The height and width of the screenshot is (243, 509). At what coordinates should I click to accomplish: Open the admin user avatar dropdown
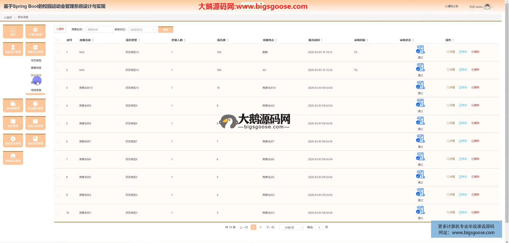pos(487,7)
